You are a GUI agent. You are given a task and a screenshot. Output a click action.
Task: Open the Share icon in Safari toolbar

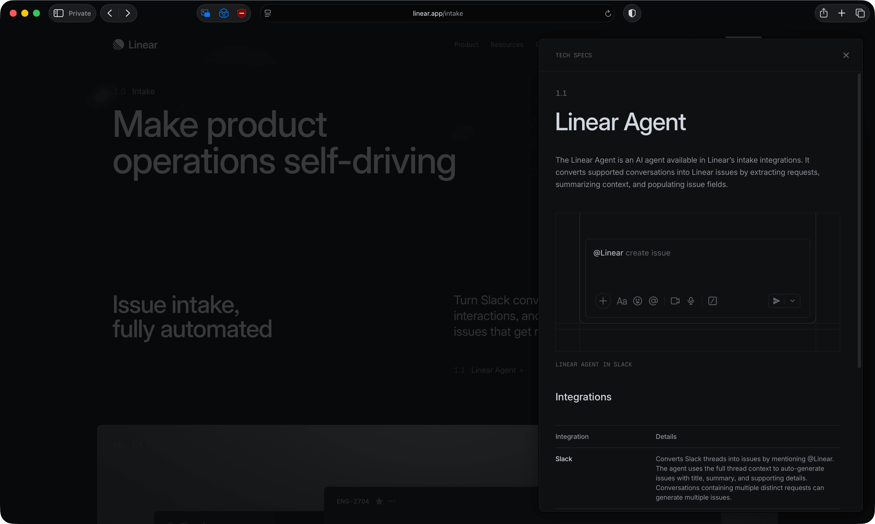tap(824, 13)
